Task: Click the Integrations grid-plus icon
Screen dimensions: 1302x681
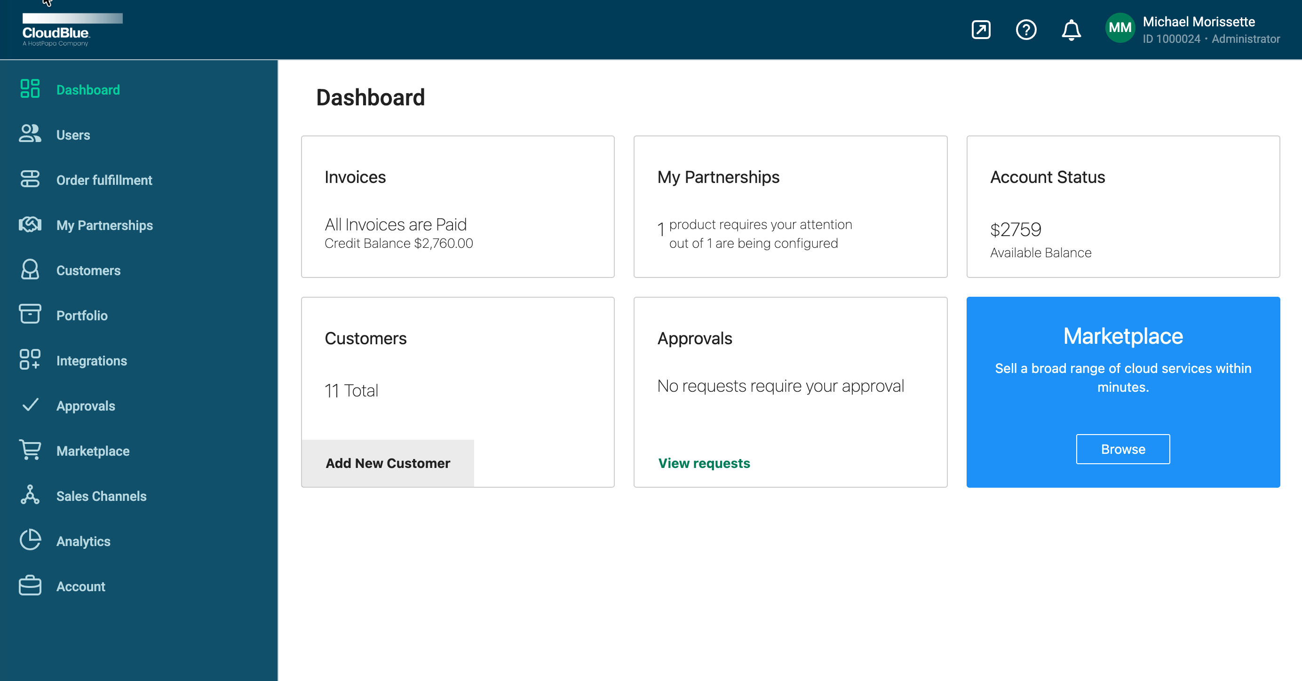Action: coord(30,360)
